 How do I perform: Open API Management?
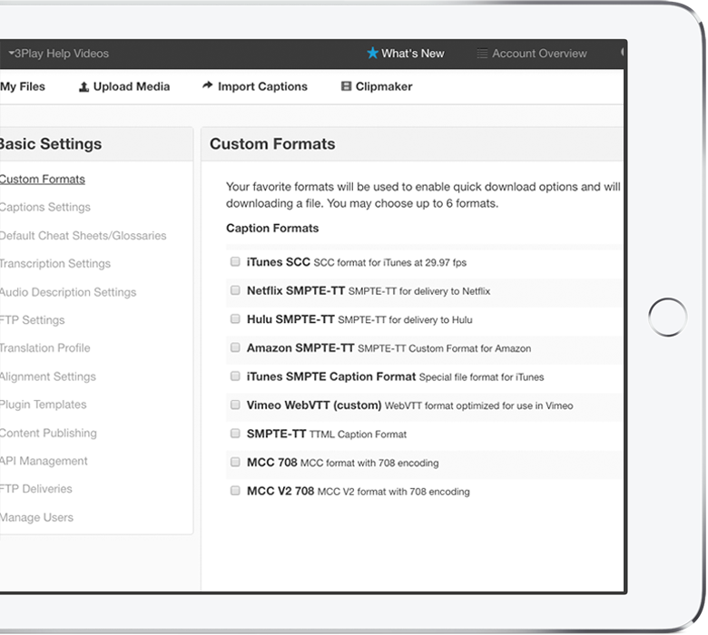point(44,461)
